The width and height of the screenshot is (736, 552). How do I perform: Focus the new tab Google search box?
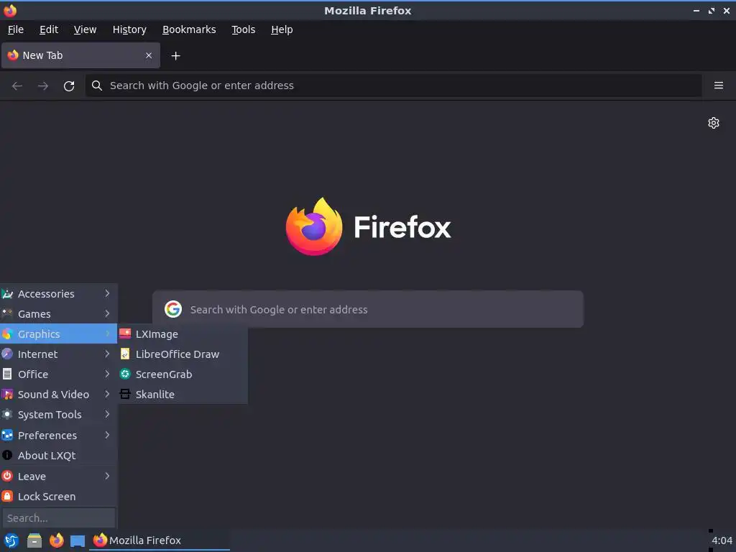pos(367,309)
